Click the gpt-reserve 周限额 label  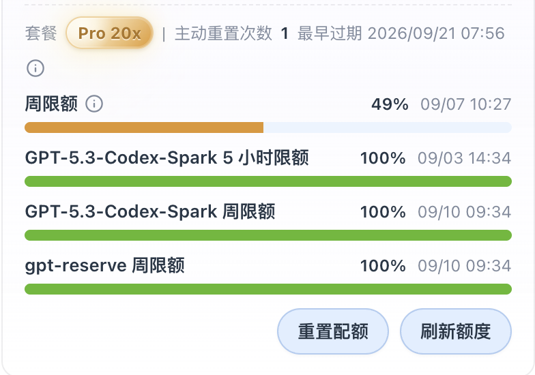tap(105, 266)
